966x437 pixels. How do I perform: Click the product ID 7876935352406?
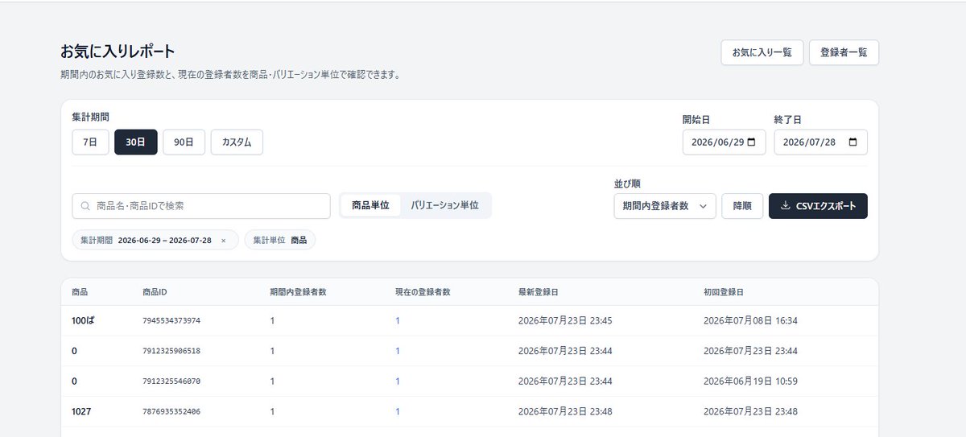pyautogui.click(x=171, y=411)
